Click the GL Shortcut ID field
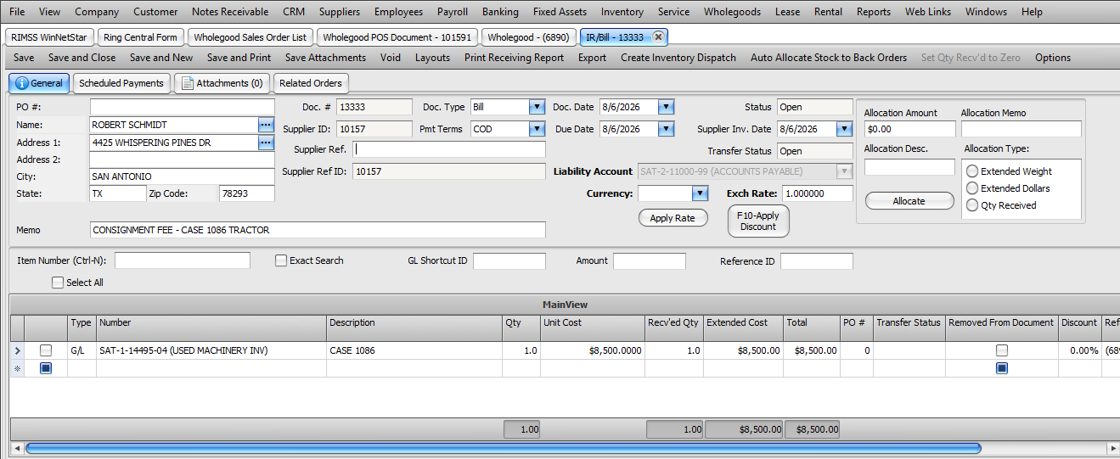 pyautogui.click(x=509, y=260)
